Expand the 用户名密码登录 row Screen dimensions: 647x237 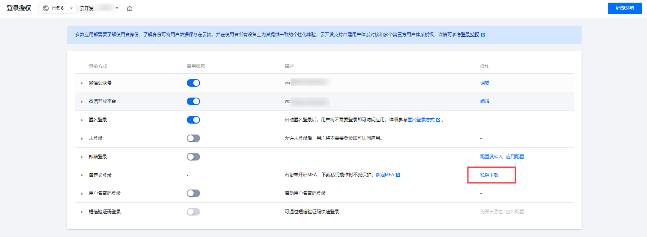pyautogui.click(x=82, y=194)
